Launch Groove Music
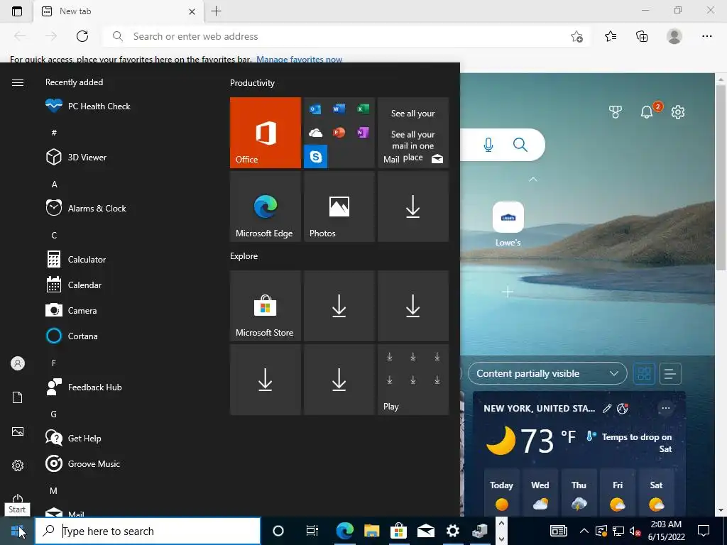Viewport: 727px width, 545px height. [x=83, y=463]
